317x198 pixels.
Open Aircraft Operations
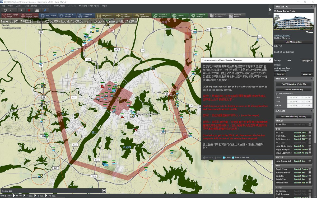(x=123, y=16)
